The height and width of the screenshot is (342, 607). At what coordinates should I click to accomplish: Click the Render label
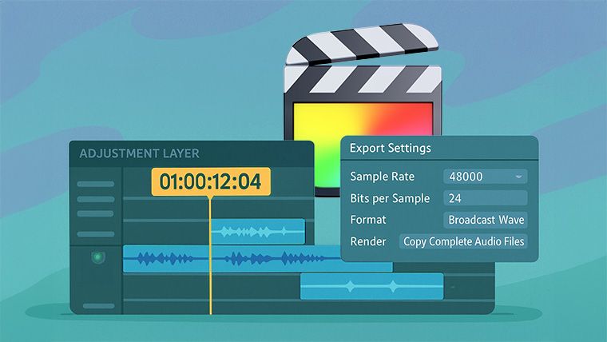tap(368, 241)
